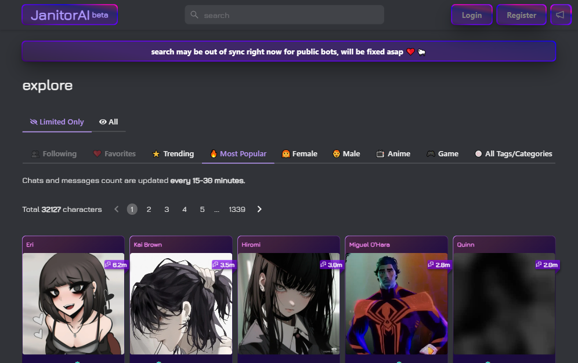578x363 pixels.
Task: Open All Tags/Categories
Action: (x=514, y=154)
